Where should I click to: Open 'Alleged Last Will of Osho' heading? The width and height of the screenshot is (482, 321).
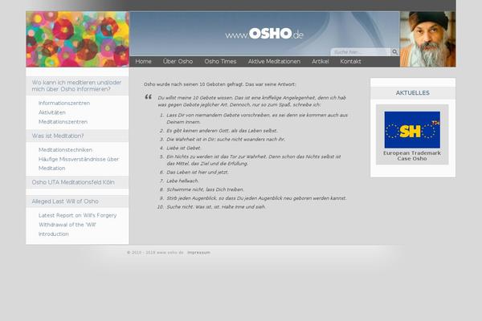point(65,201)
